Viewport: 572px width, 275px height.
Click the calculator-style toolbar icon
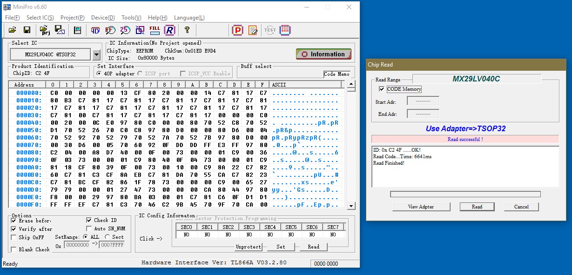click(x=78, y=30)
